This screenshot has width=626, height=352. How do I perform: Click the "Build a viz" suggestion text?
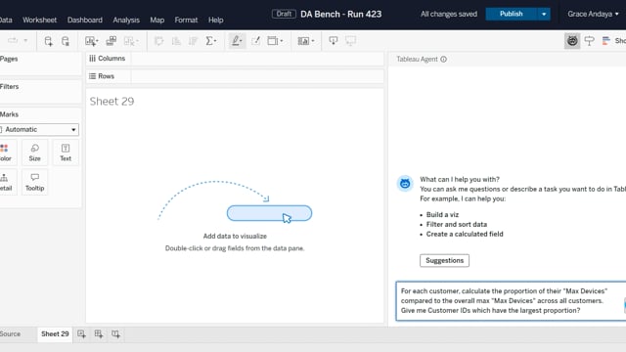(442, 215)
